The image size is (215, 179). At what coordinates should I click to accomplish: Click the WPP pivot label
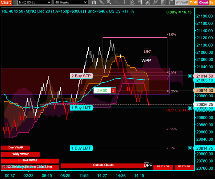pos(146,60)
